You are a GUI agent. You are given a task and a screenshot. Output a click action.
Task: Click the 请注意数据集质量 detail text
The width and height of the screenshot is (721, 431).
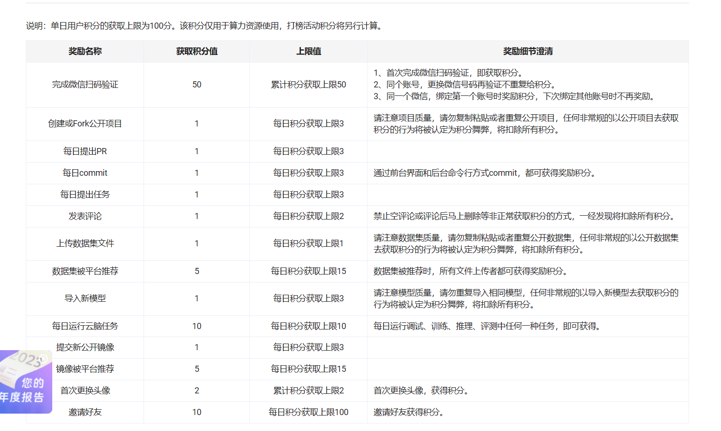click(526, 243)
